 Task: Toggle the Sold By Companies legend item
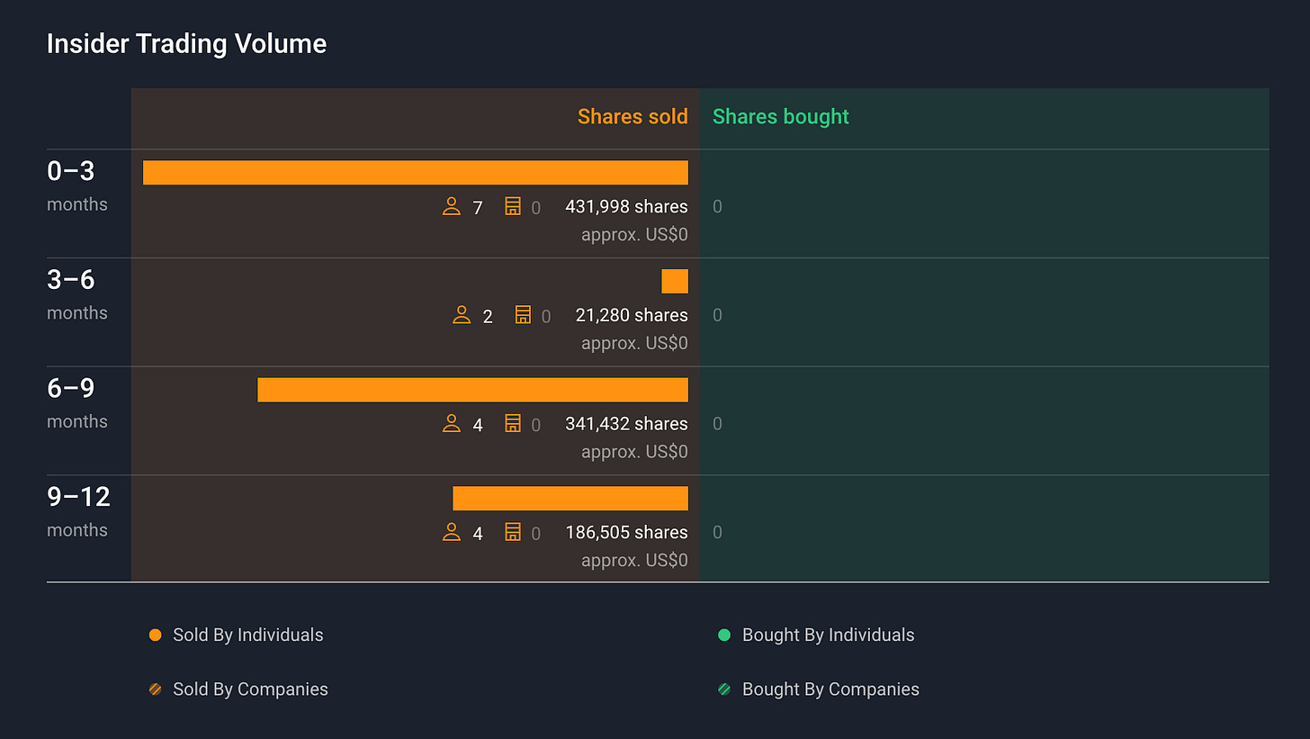coord(238,689)
